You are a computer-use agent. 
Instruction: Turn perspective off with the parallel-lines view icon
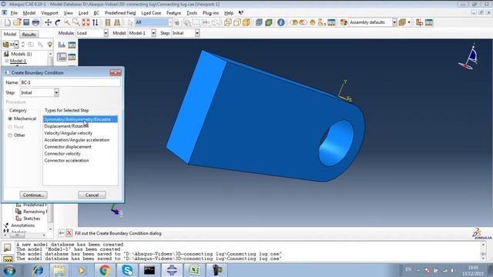108,22
